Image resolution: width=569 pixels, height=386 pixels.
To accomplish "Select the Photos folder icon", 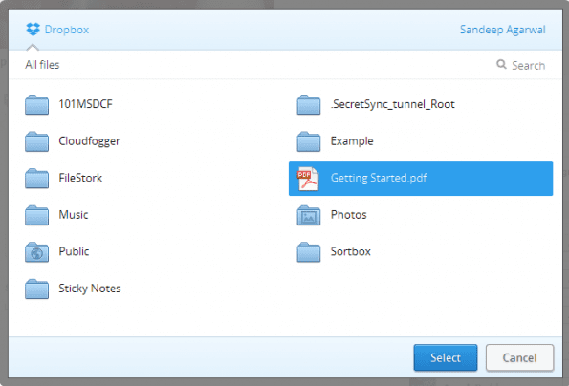I will click(x=309, y=215).
